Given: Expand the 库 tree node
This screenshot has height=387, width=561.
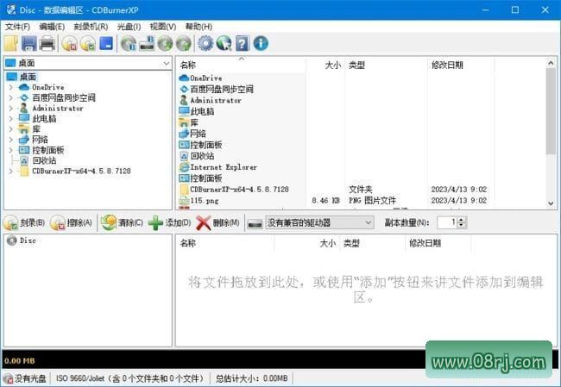Looking at the screenshot, I should [x=10, y=129].
